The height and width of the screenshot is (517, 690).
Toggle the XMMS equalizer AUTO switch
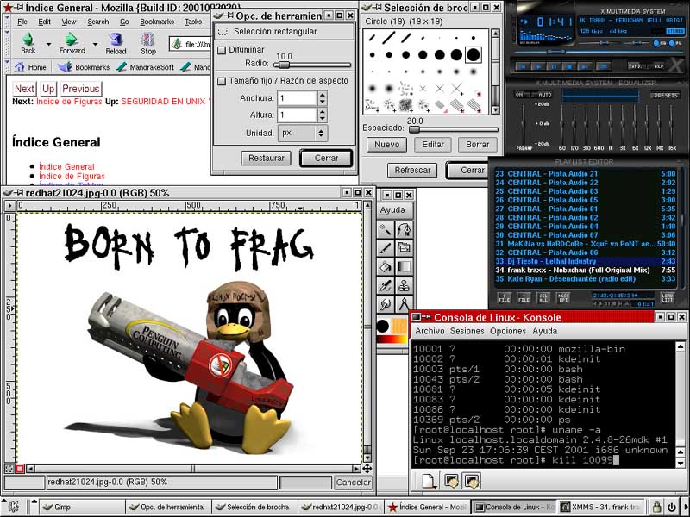pos(544,95)
